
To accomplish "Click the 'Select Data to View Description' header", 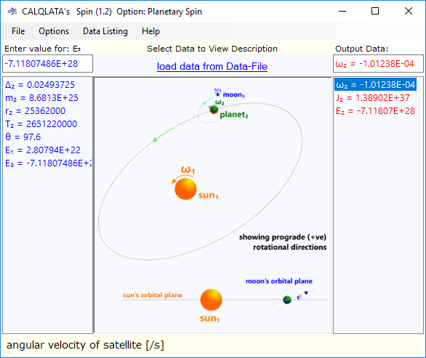I will click(212, 49).
